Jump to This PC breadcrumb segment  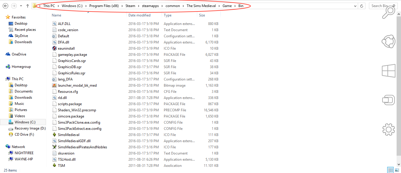(x=49, y=6)
